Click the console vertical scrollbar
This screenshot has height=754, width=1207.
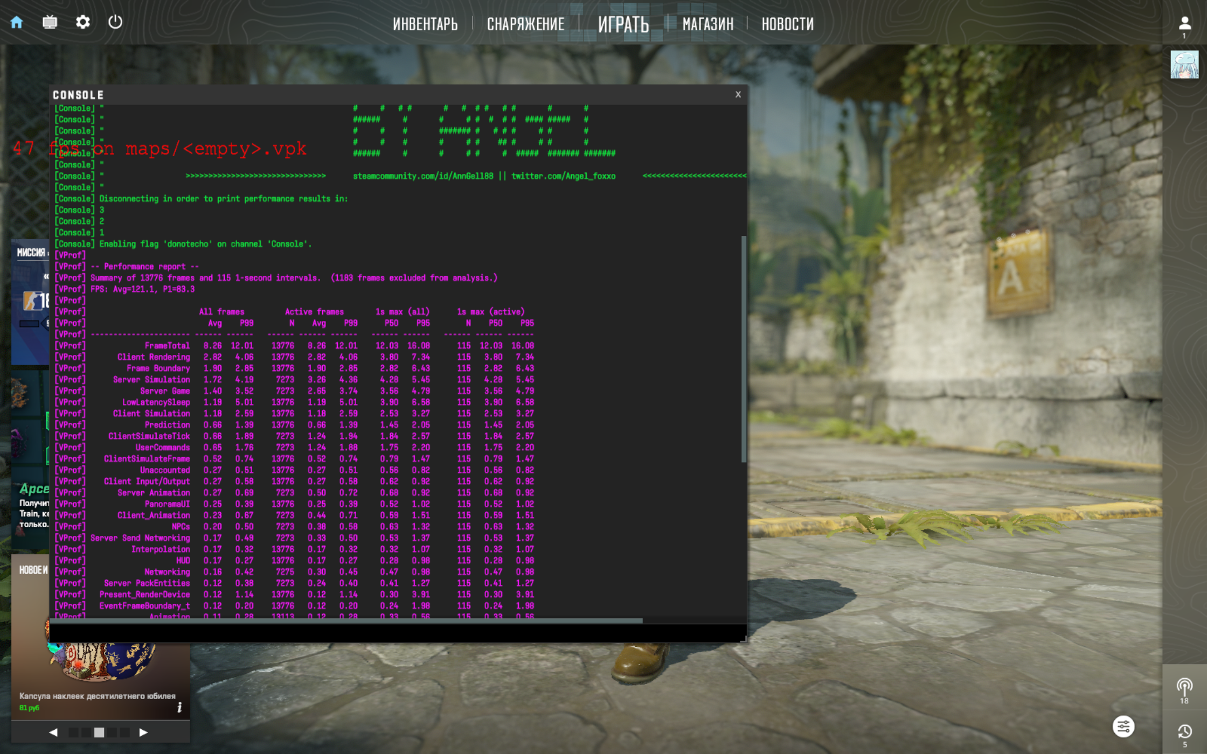click(x=744, y=349)
